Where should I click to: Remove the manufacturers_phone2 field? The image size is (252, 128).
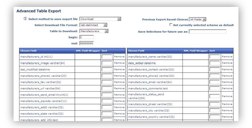click(227, 75)
